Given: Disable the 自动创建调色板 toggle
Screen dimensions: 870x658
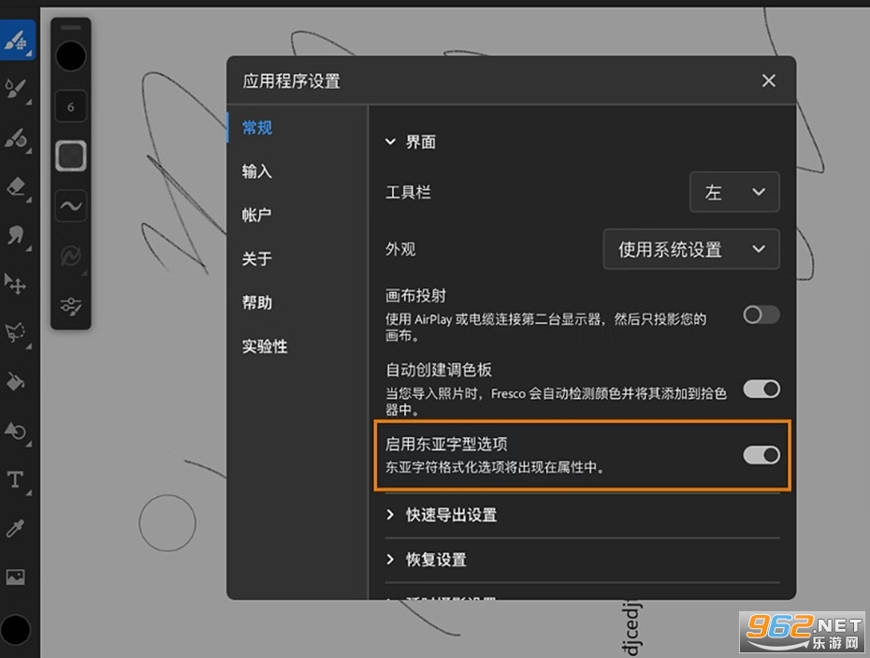Looking at the screenshot, I should tap(761, 388).
